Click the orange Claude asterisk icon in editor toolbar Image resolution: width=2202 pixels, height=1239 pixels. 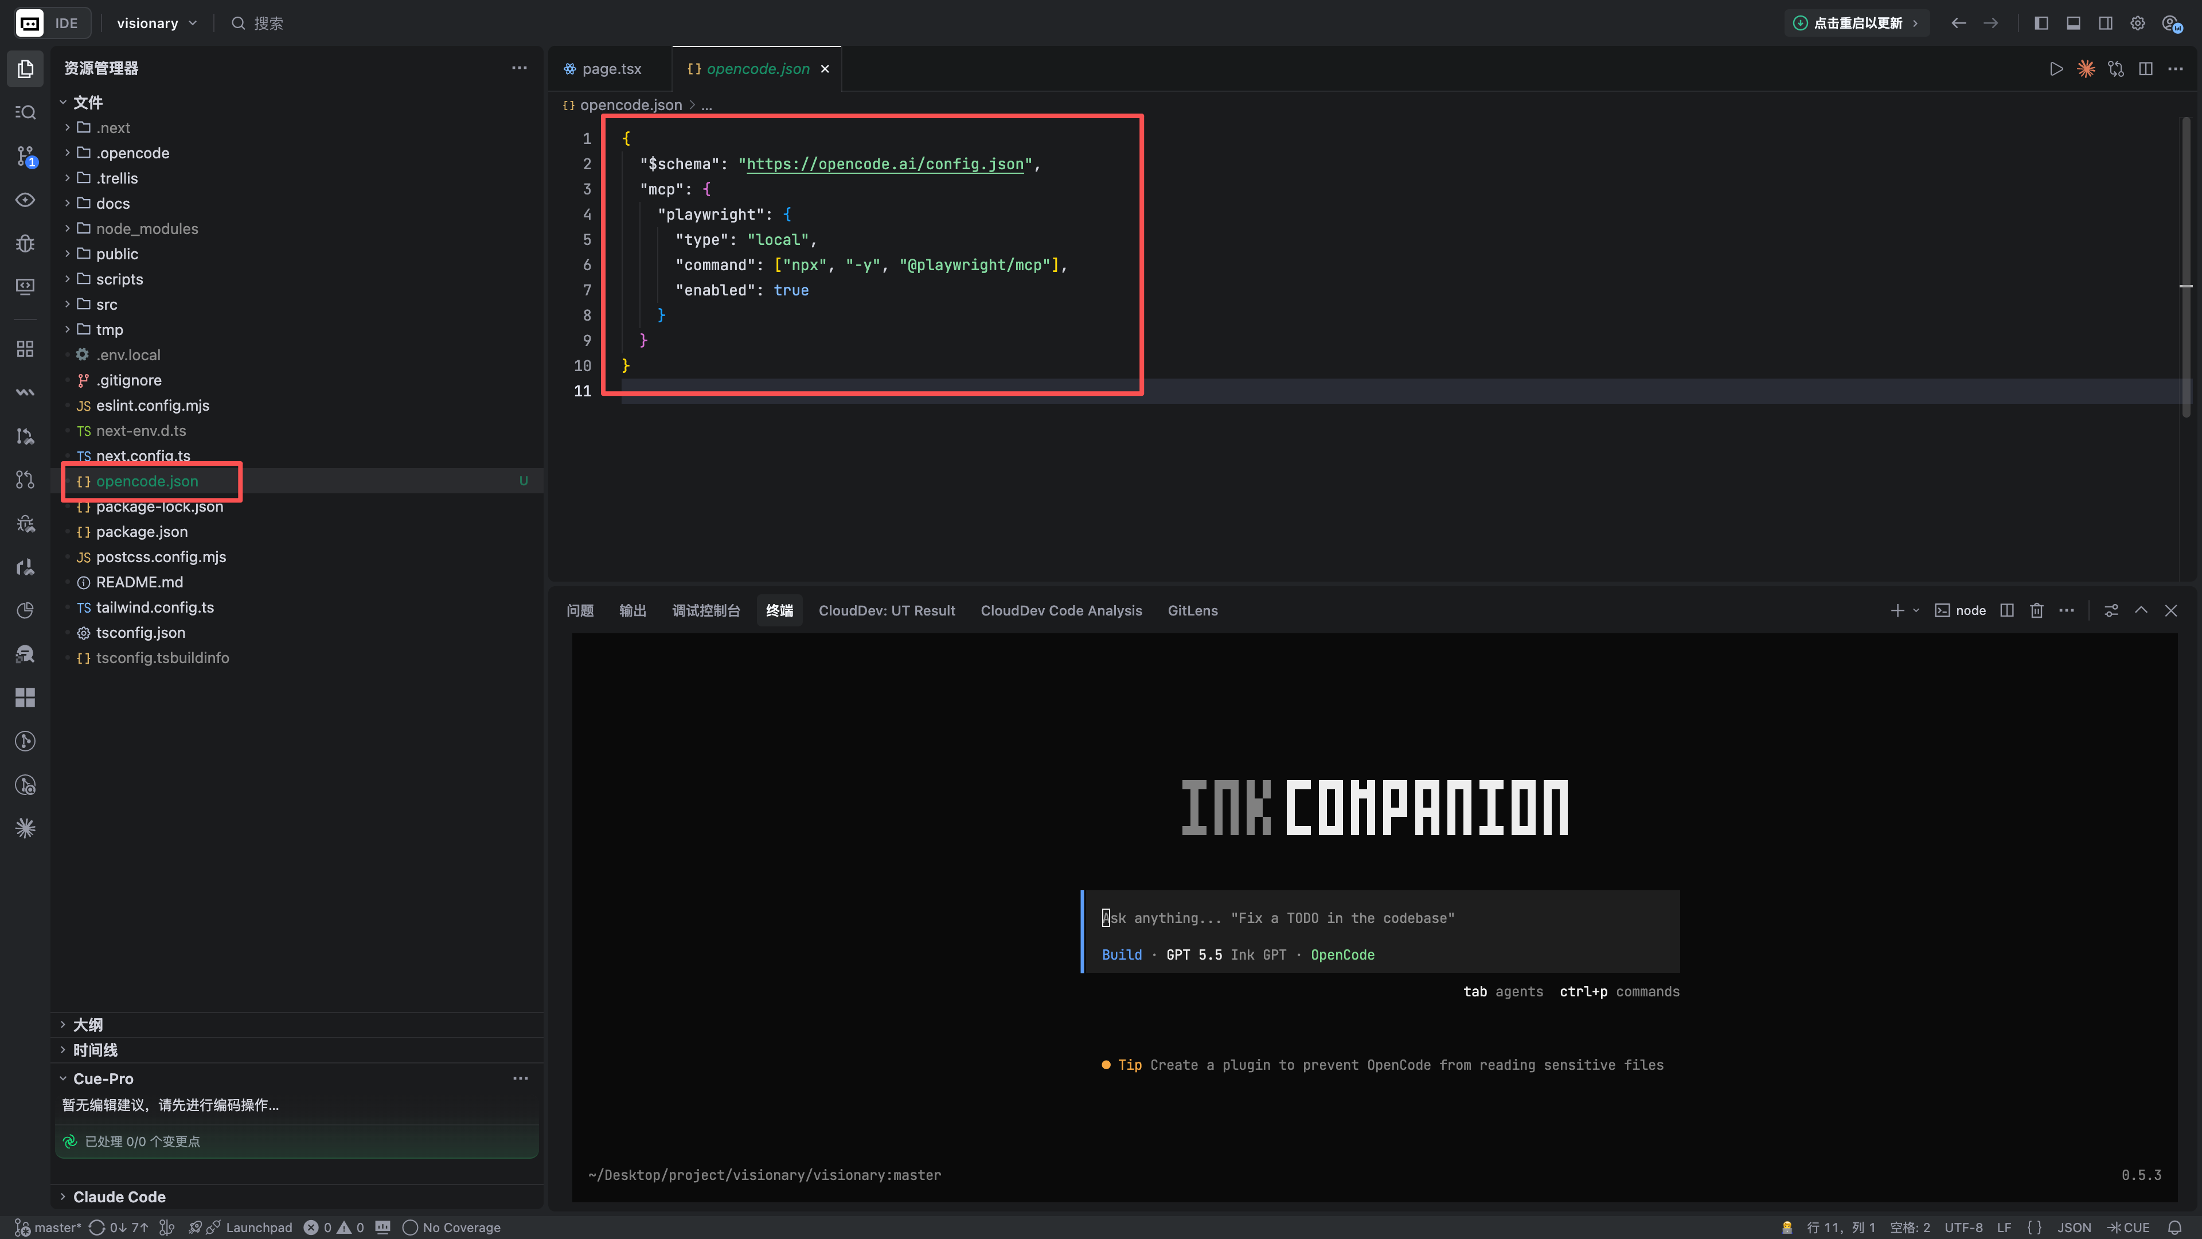2086,68
